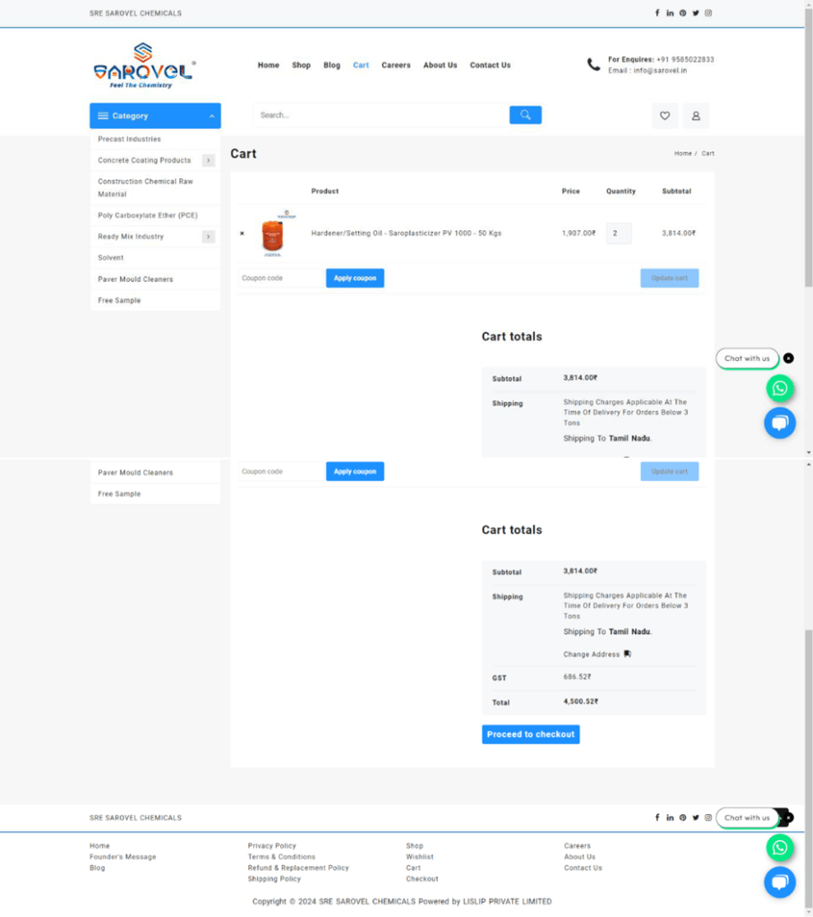Click the Change Address link

coord(591,655)
